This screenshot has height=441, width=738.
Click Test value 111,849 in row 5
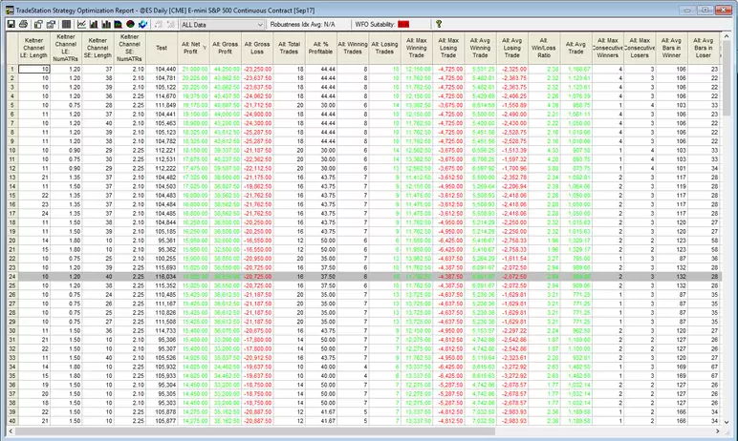pos(162,105)
